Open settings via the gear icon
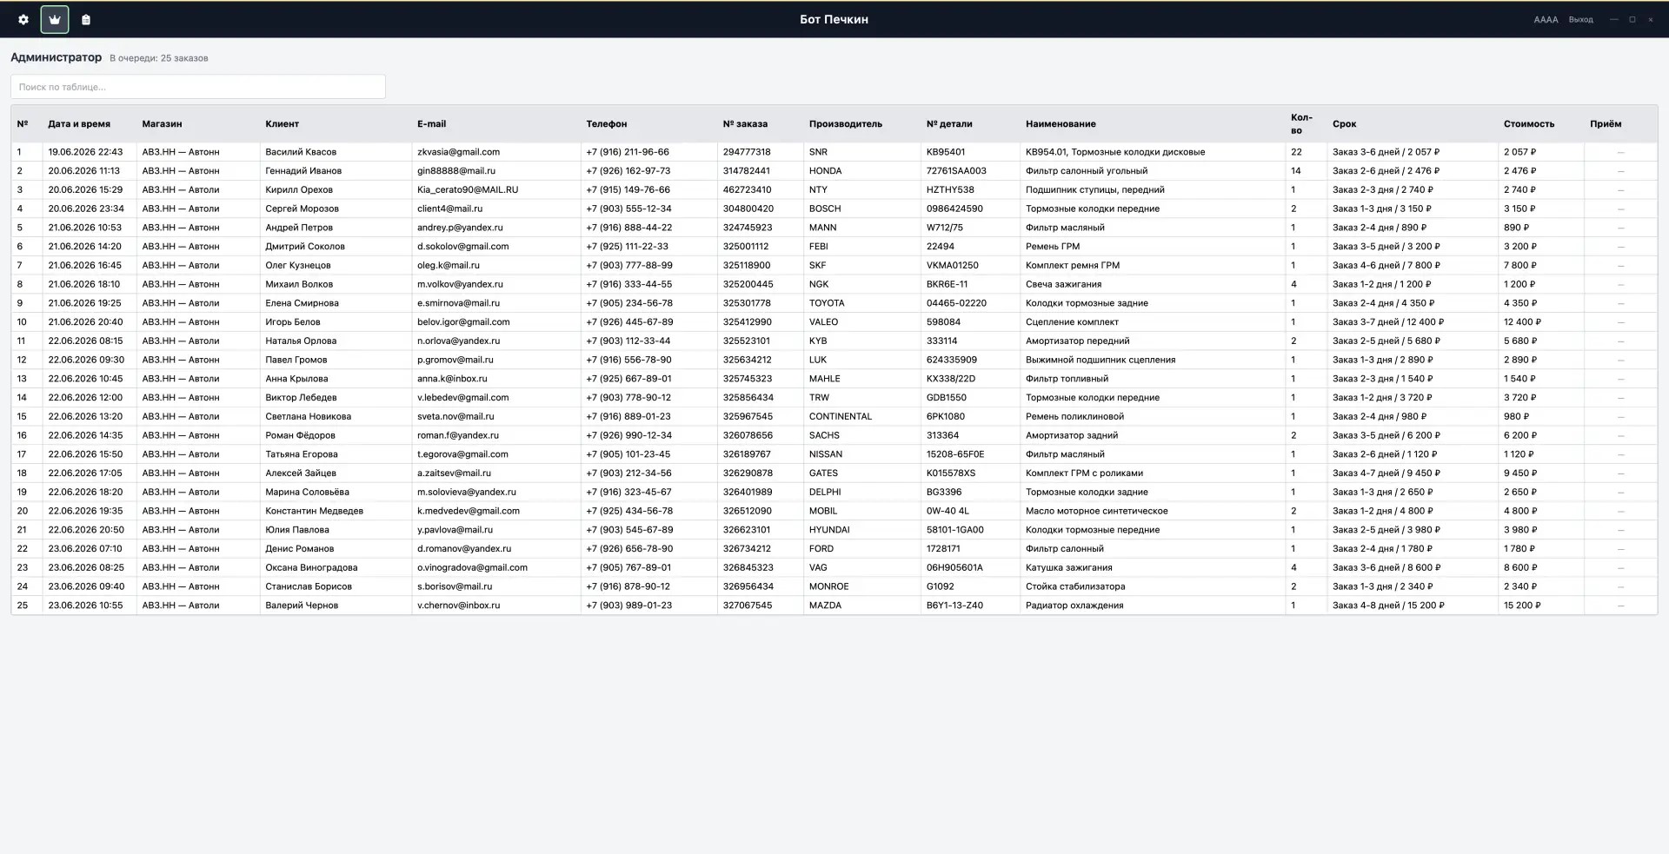 click(x=23, y=19)
